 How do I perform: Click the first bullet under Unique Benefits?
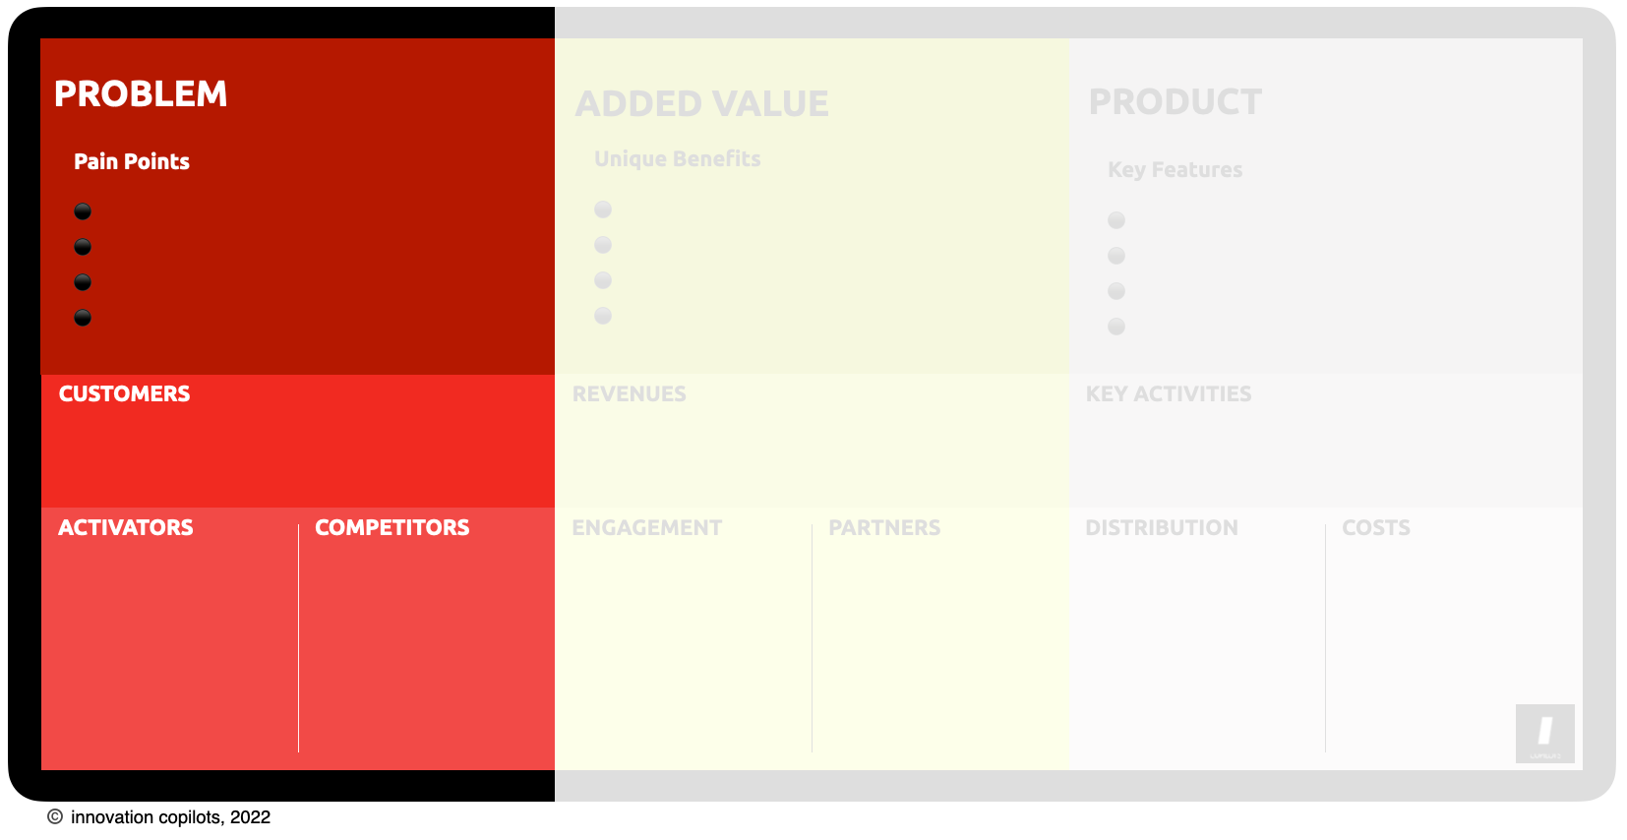pyautogui.click(x=603, y=210)
